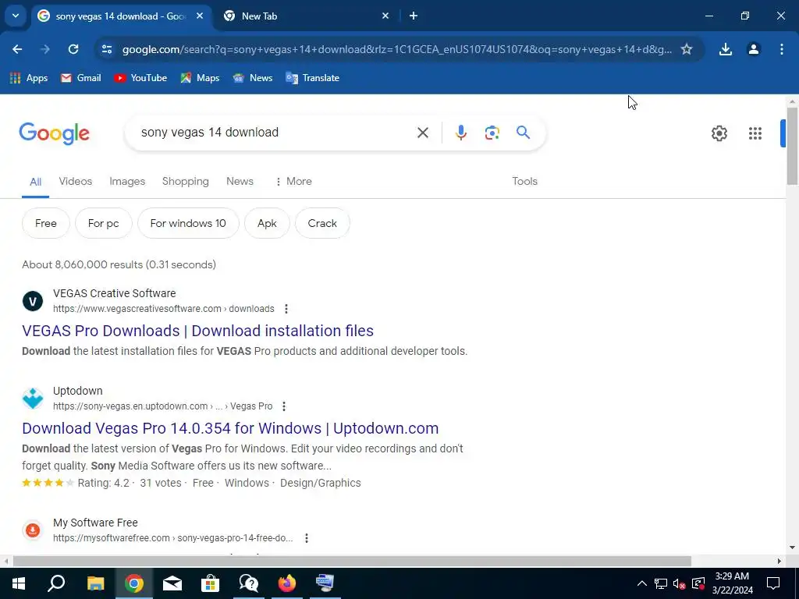Open options for Uptodown result
Image resolution: width=799 pixels, height=599 pixels.
[x=284, y=406]
